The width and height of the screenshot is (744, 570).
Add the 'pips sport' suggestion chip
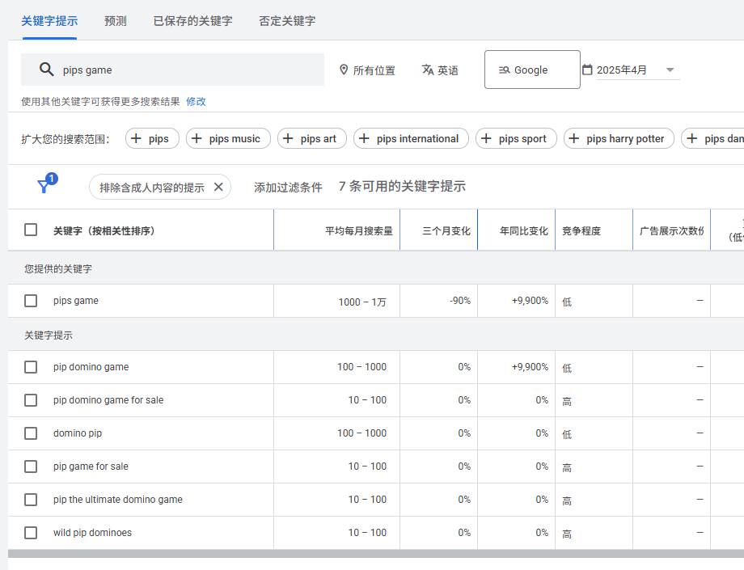click(516, 138)
